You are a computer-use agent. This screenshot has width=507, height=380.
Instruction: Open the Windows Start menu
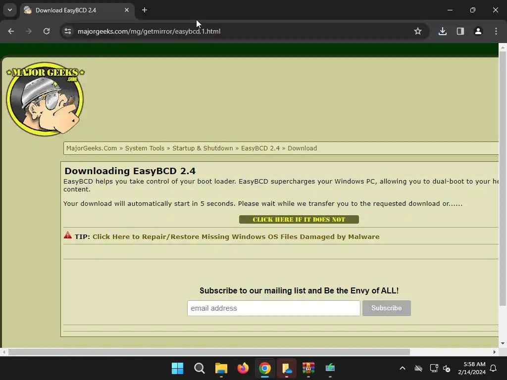(x=178, y=368)
